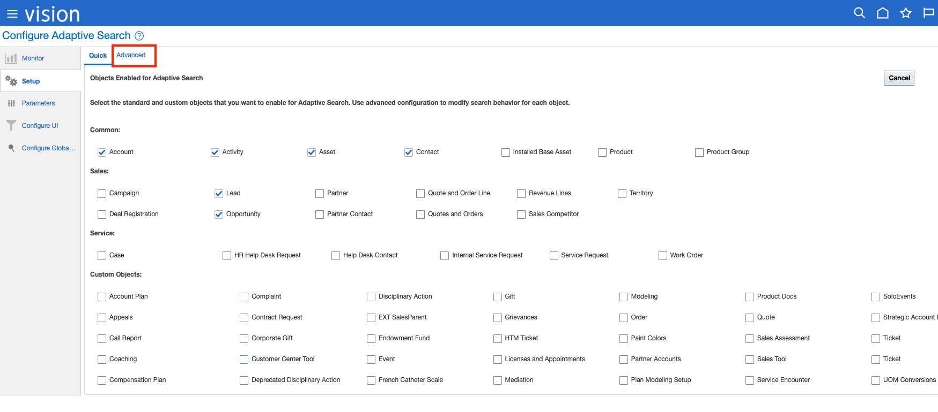Click the flag watchlist icon
The image size is (938, 412).
(928, 13)
